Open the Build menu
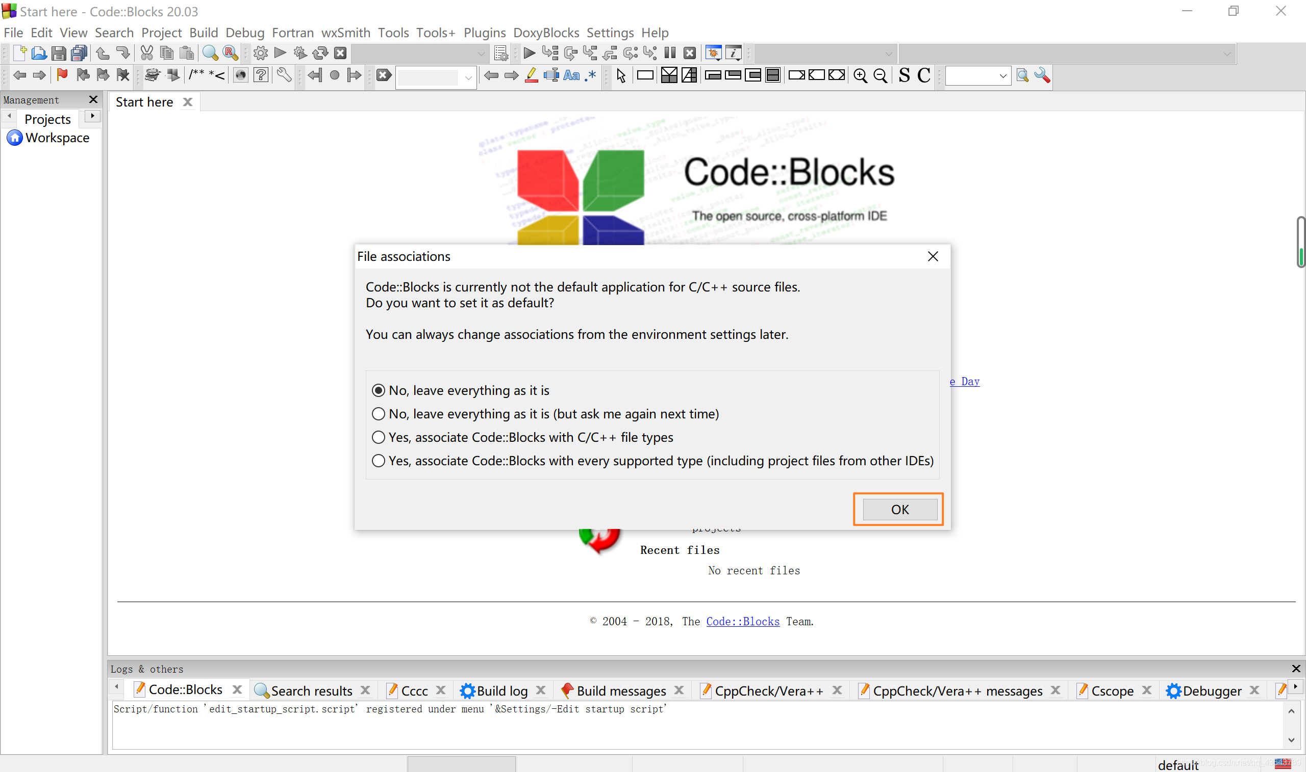This screenshot has height=772, width=1306. click(203, 32)
